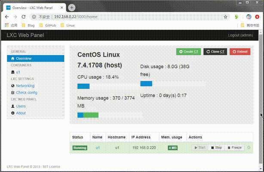Open Check config page

point(27,92)
